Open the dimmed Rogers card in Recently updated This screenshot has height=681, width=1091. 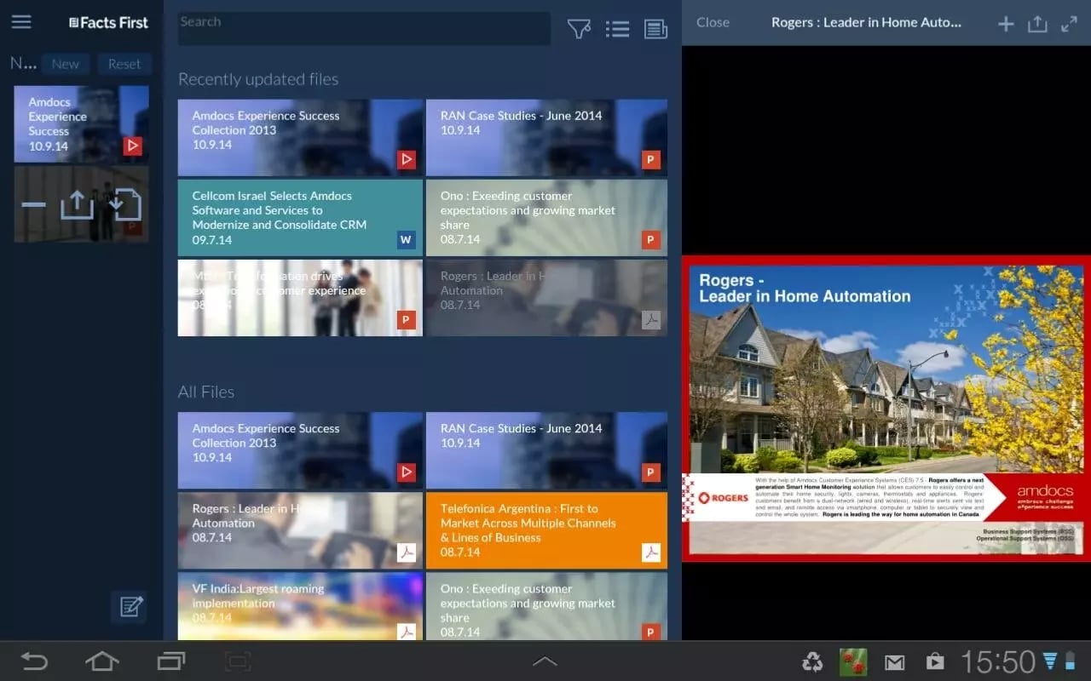point(546,298)
